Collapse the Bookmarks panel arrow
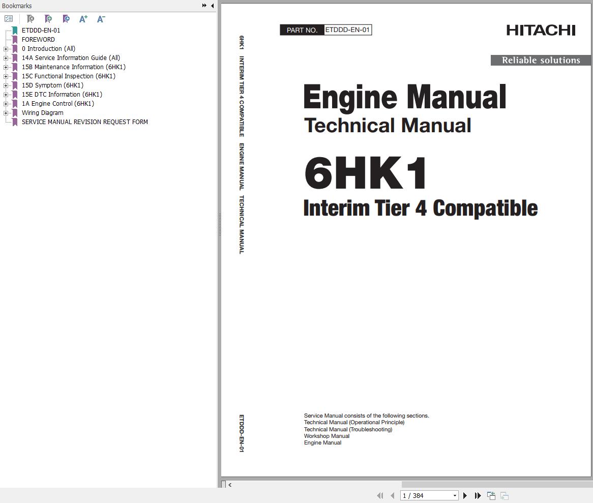This screenshot has width=593, height=503. (212, 6)
